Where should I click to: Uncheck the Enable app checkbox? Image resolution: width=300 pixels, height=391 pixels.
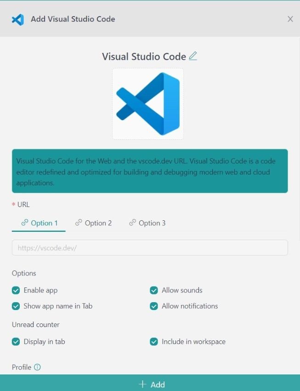[x=16, y=290]
